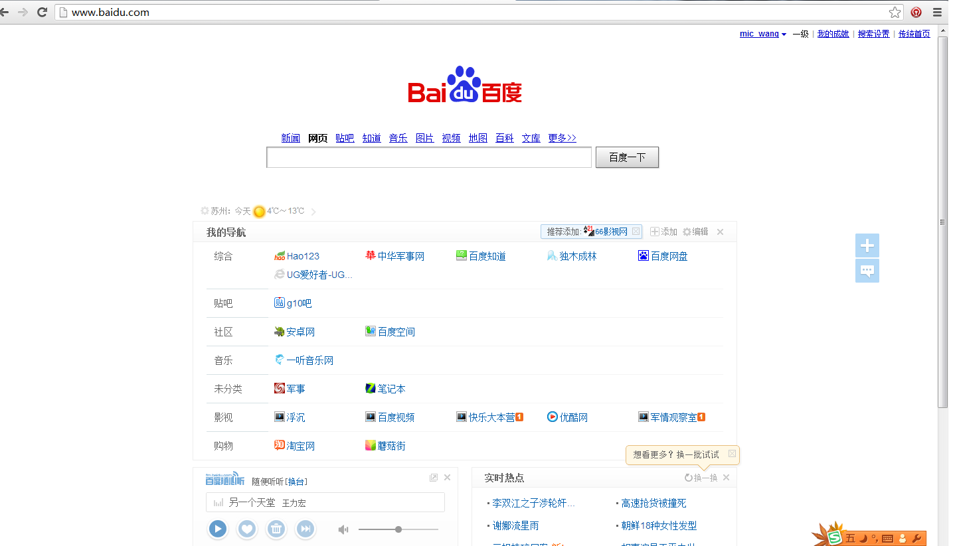Screen dimensions: 953x546
Task: Open 百度网盘 shortcut
Action: pos(663,256)
